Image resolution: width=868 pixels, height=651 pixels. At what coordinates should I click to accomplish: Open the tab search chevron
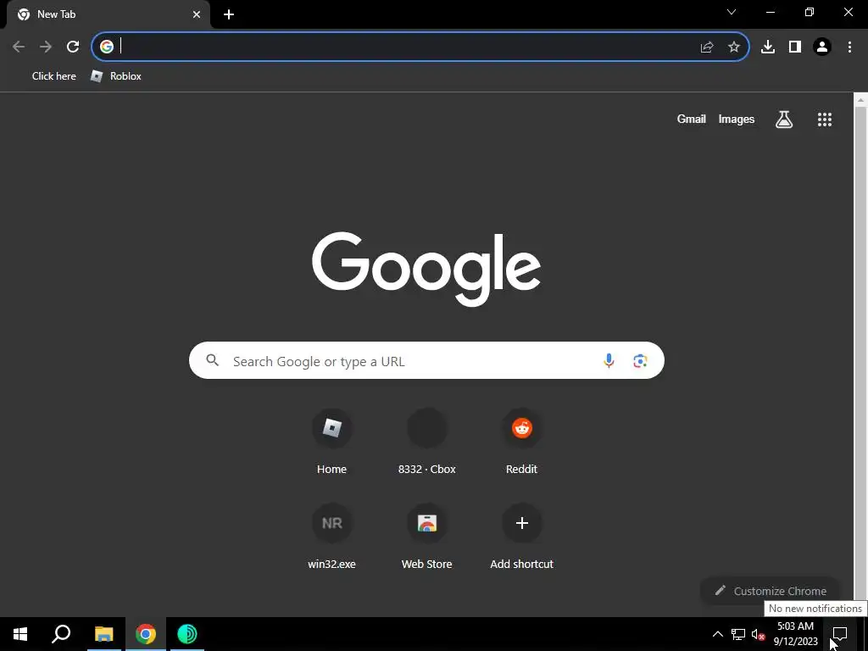click(732, 12)
